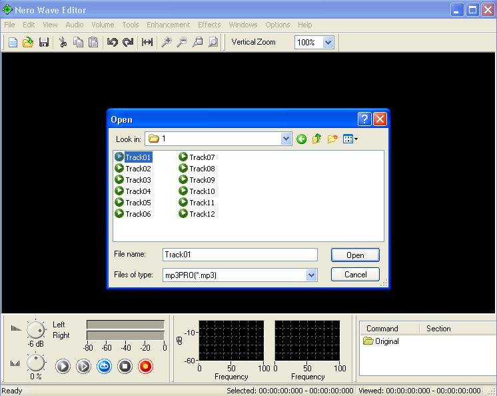Click the Cut scissors icon
The width and height of the screenshot is (497, 396).
coord(63,42)
